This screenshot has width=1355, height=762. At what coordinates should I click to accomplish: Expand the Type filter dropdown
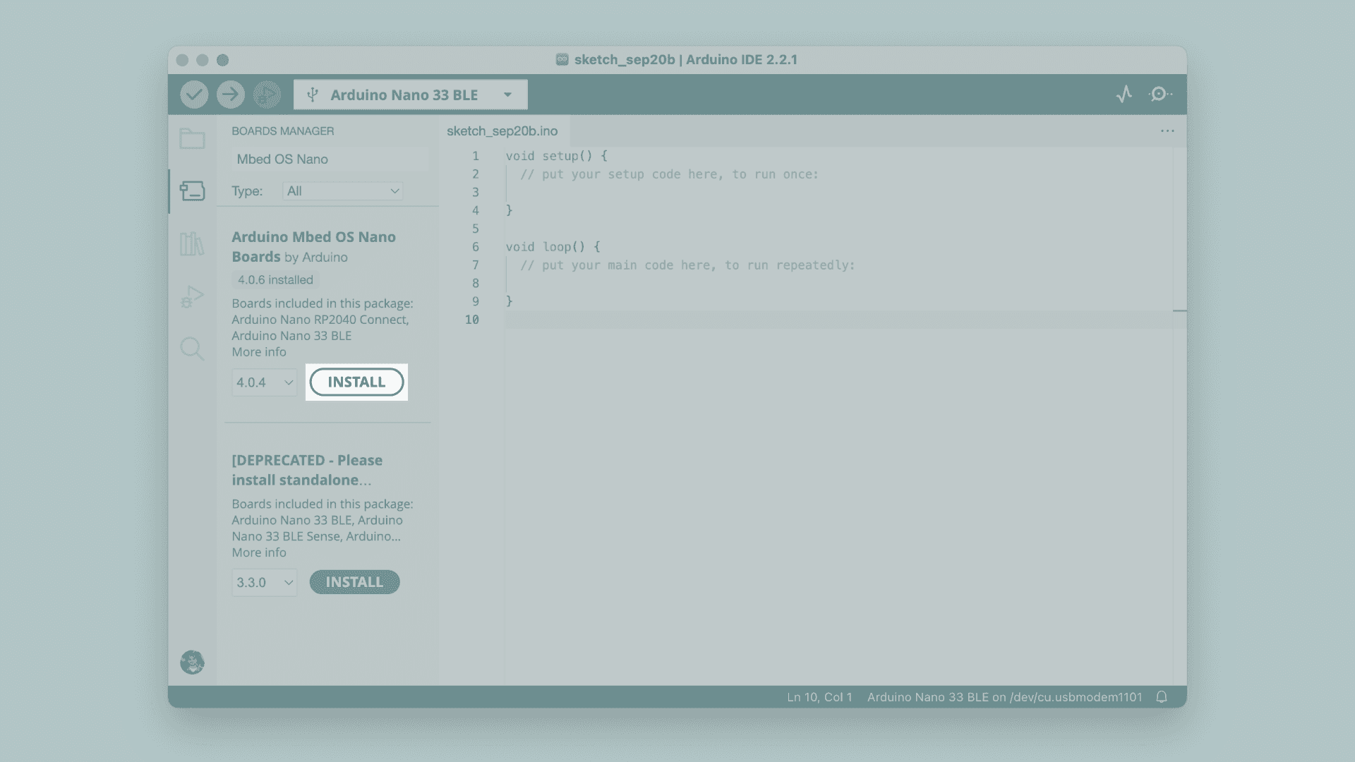[x=343, y=191]
